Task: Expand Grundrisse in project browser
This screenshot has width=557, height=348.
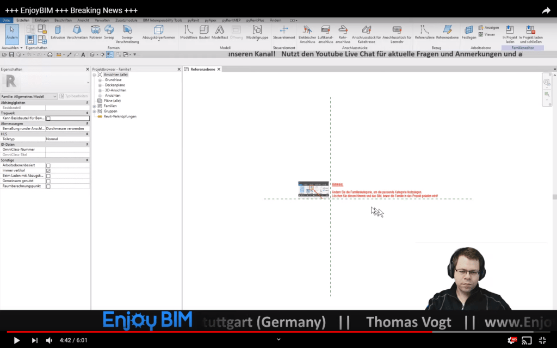Action: click(100, 80)
